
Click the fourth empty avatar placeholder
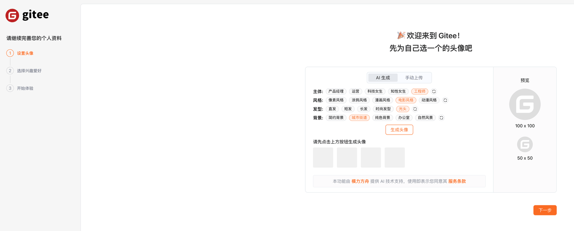tap(395, 158)
